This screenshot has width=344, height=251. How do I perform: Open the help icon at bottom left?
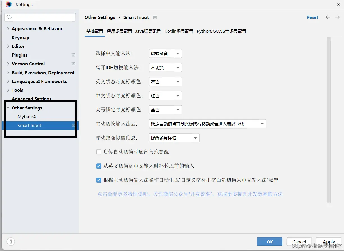coord(11,241)
